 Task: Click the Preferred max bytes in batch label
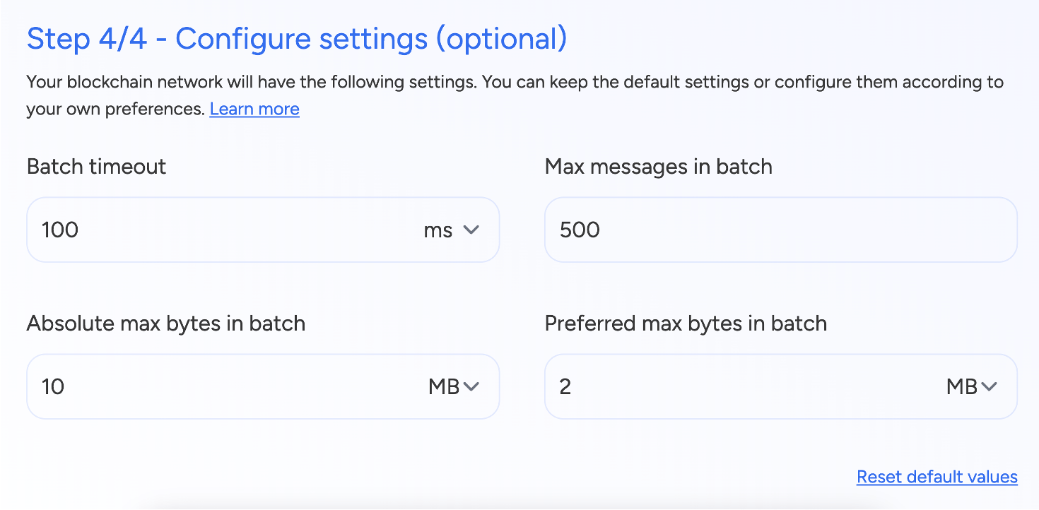point(685,323)
